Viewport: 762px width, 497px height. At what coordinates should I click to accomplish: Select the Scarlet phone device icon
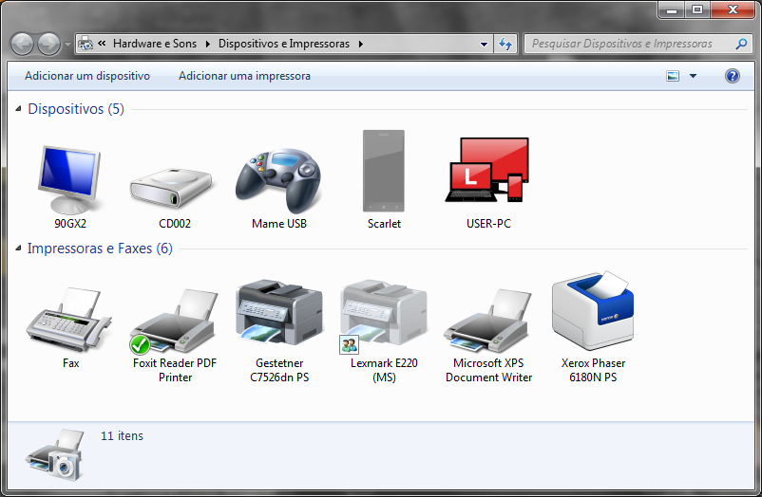[x=384, y=171]
